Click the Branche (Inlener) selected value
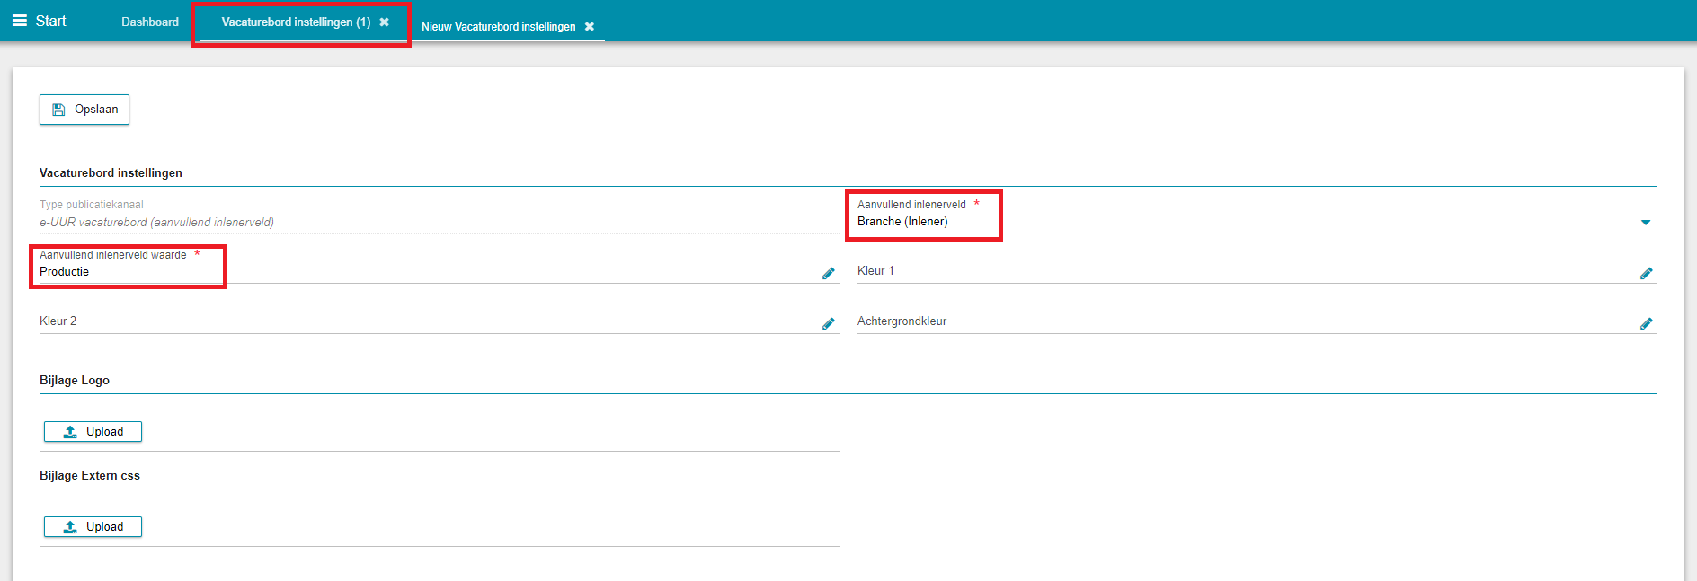 coord(902,222)
